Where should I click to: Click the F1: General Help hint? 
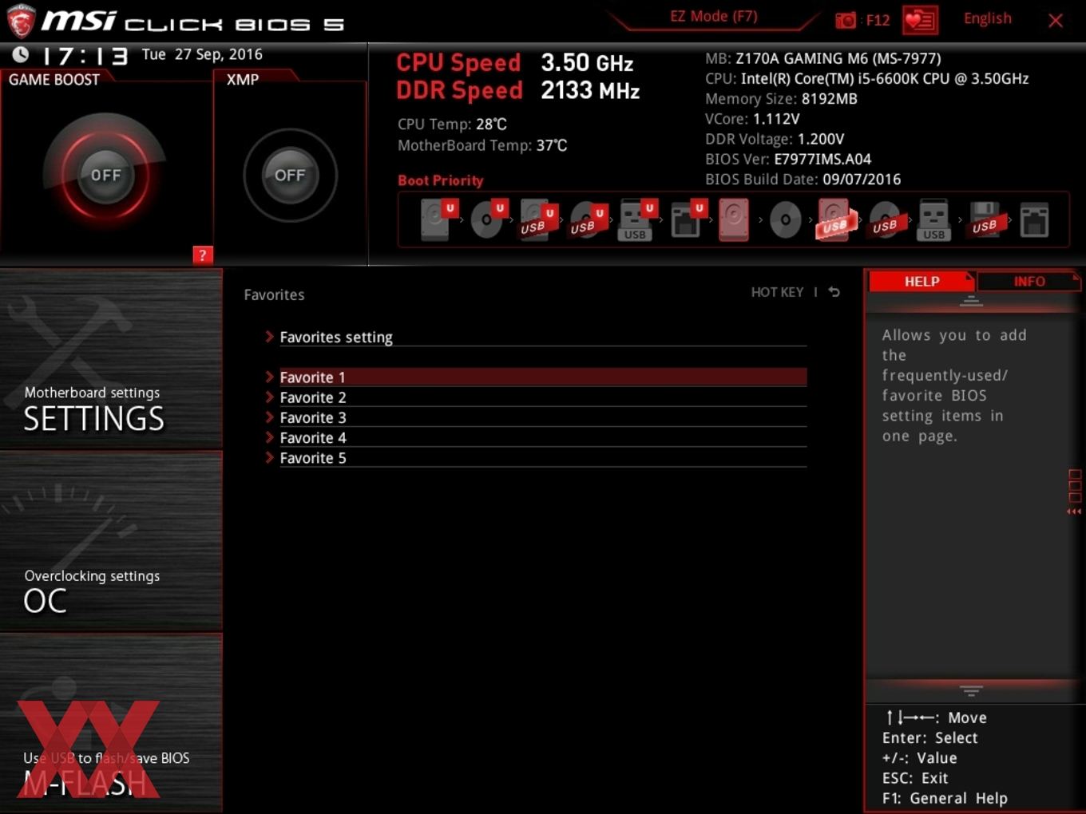coord(945,798)
